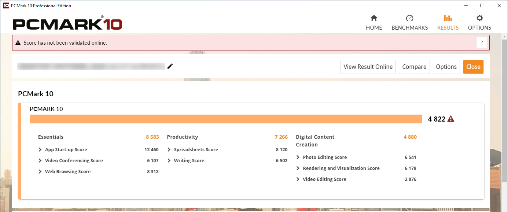Click the blurred result name field
The width and height of the screenshot is (508, 212).
point(91,66)
